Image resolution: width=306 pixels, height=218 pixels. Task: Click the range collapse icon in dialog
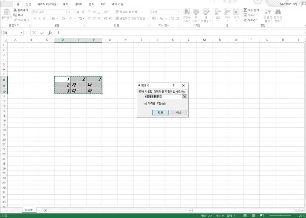(184, 97)
